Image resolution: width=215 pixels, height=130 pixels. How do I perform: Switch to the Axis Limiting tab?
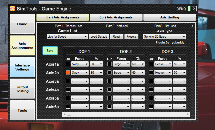pos(170,17)
